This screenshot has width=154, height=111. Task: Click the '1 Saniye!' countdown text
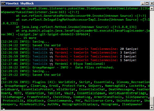(x=128, y=60)
